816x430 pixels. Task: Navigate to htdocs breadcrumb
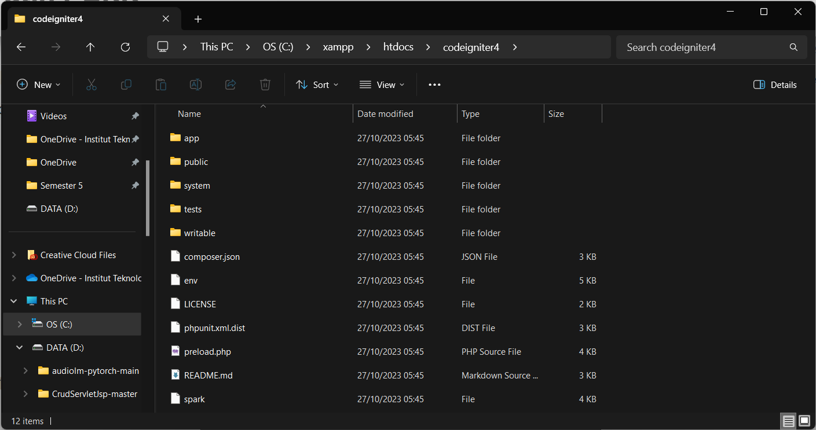click(x=398, y=47)
